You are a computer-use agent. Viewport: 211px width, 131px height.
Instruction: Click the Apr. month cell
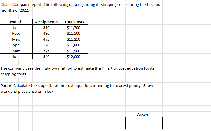click(16, 45)
